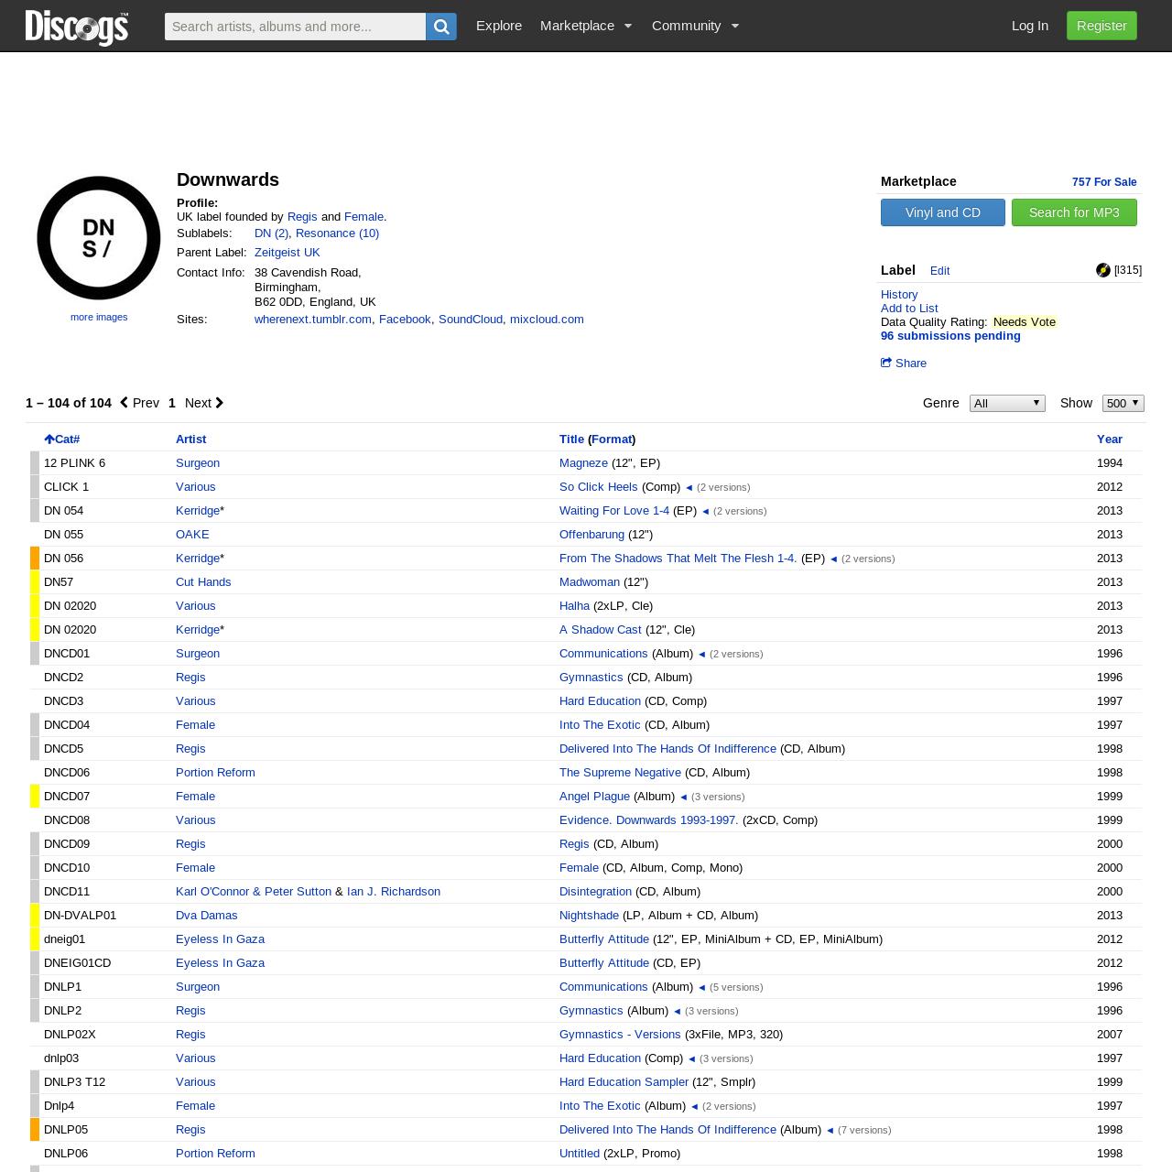Open the Offenbarung release title

coord(591,535)
